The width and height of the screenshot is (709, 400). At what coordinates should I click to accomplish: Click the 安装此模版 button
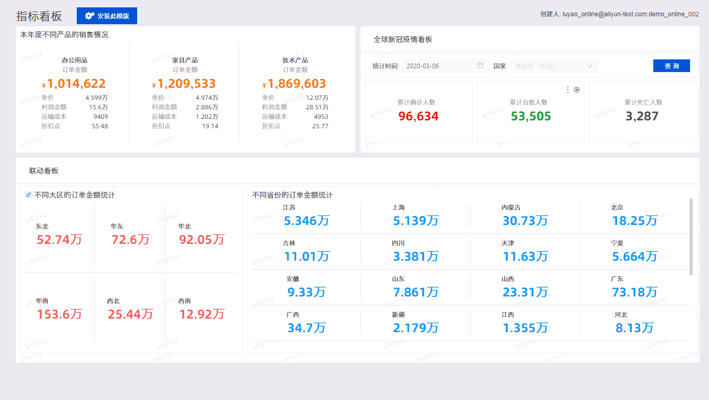[x=107, y=16]
